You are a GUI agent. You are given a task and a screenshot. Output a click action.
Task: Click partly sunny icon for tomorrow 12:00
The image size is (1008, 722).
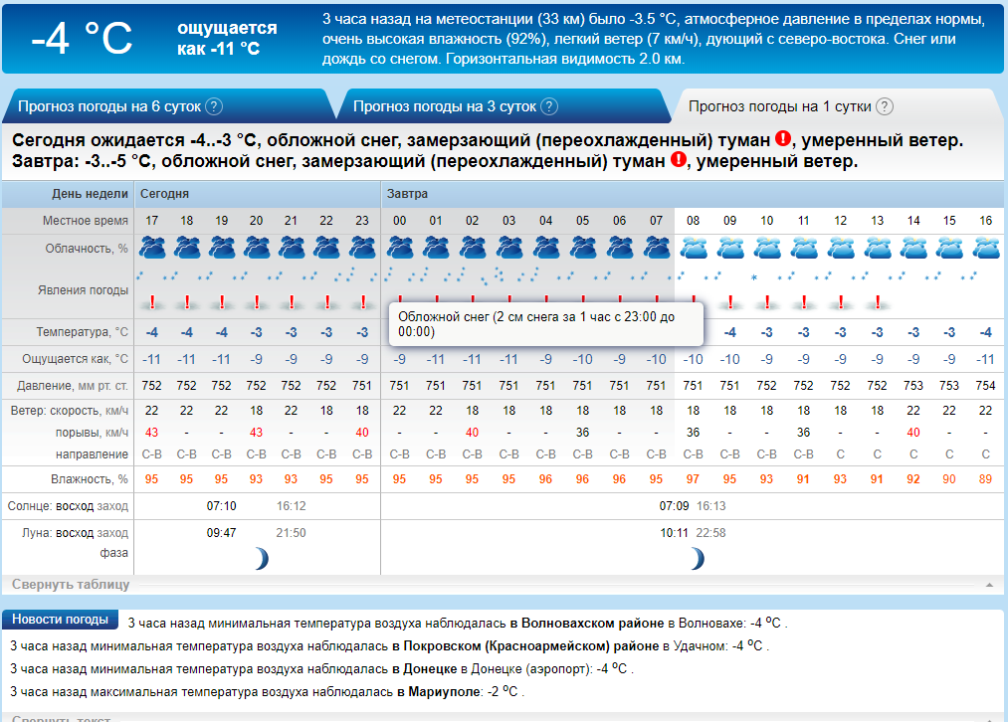click(x=841, y=248)
